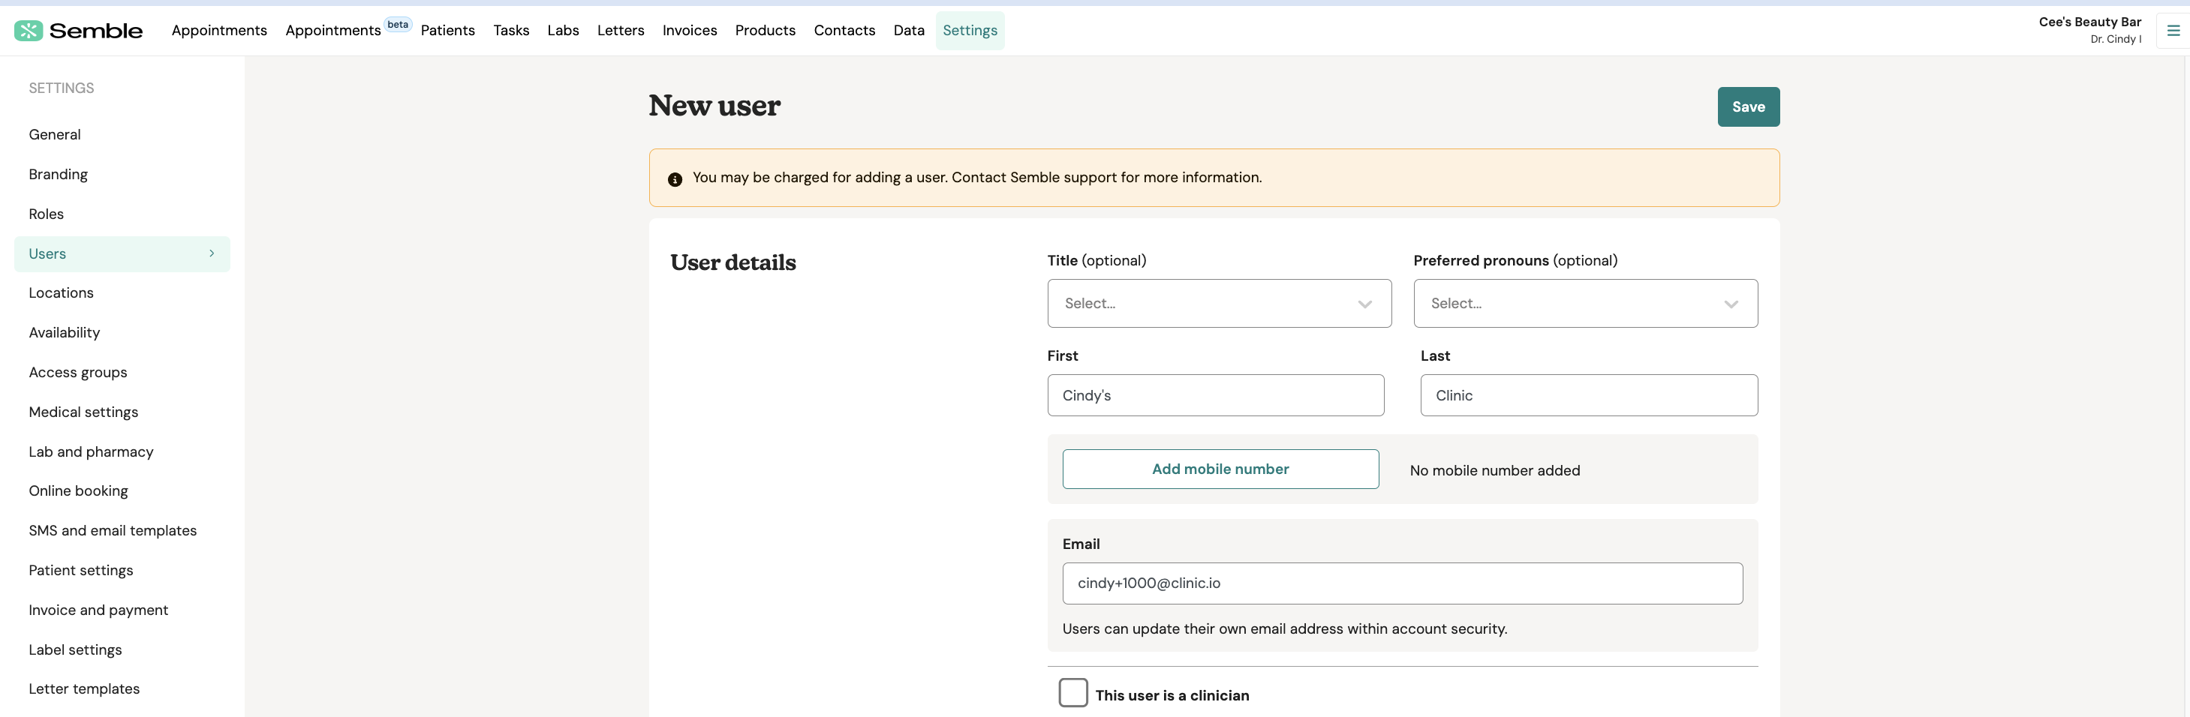Focus the Last name input field
The width and height of the screenshot is (2190, 717).
[x=1588, y=395]
